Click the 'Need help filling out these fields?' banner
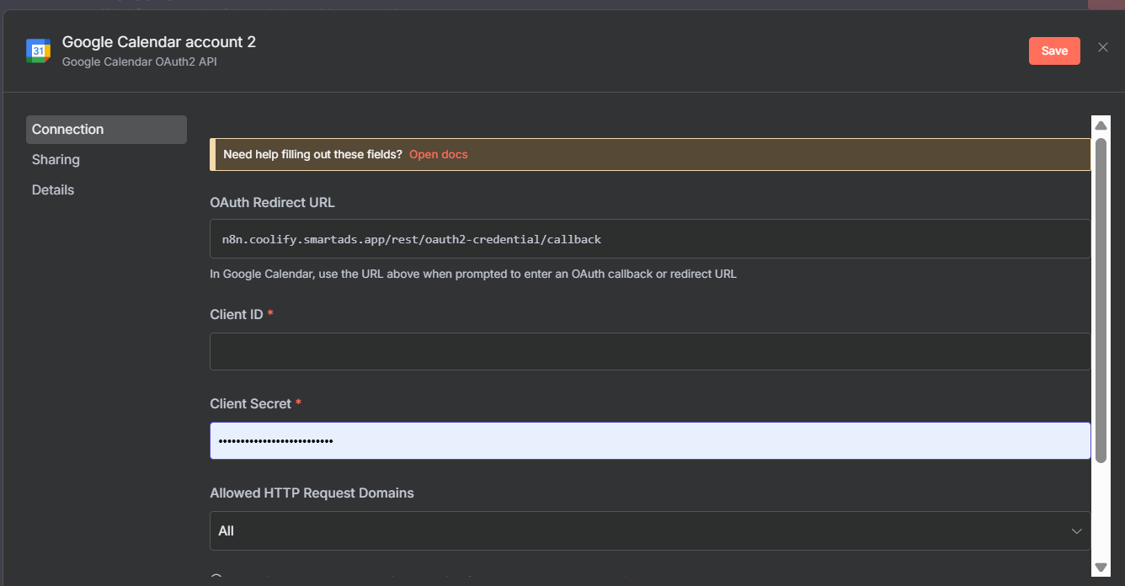The width and height of the screenshot is (1125, 586). click(312, 155)
